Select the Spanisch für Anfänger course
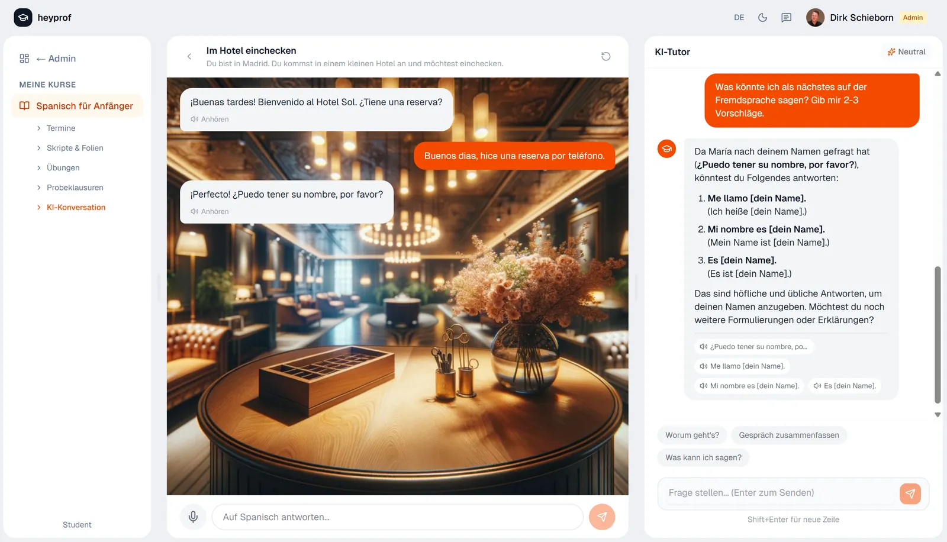This screenshot has height=542, width=947. [x=84, y=106]
